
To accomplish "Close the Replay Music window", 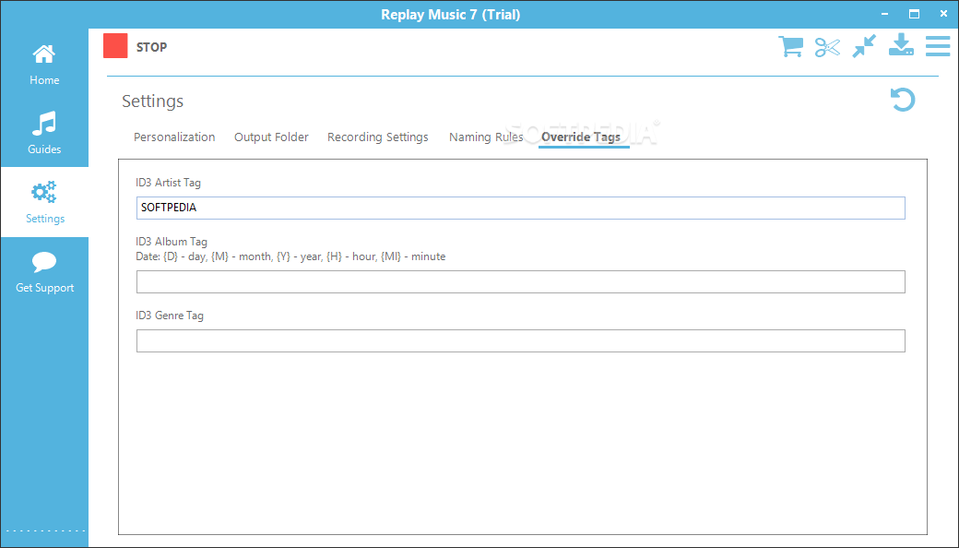I will (943, 14).
